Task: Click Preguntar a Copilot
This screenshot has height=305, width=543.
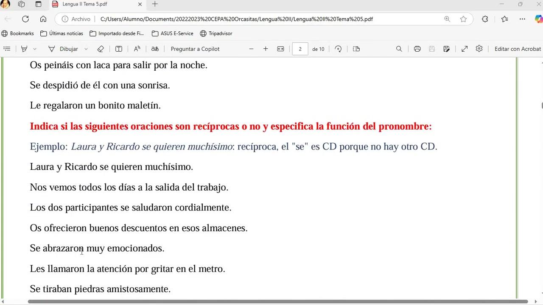Action: click(x=195, y=49)
